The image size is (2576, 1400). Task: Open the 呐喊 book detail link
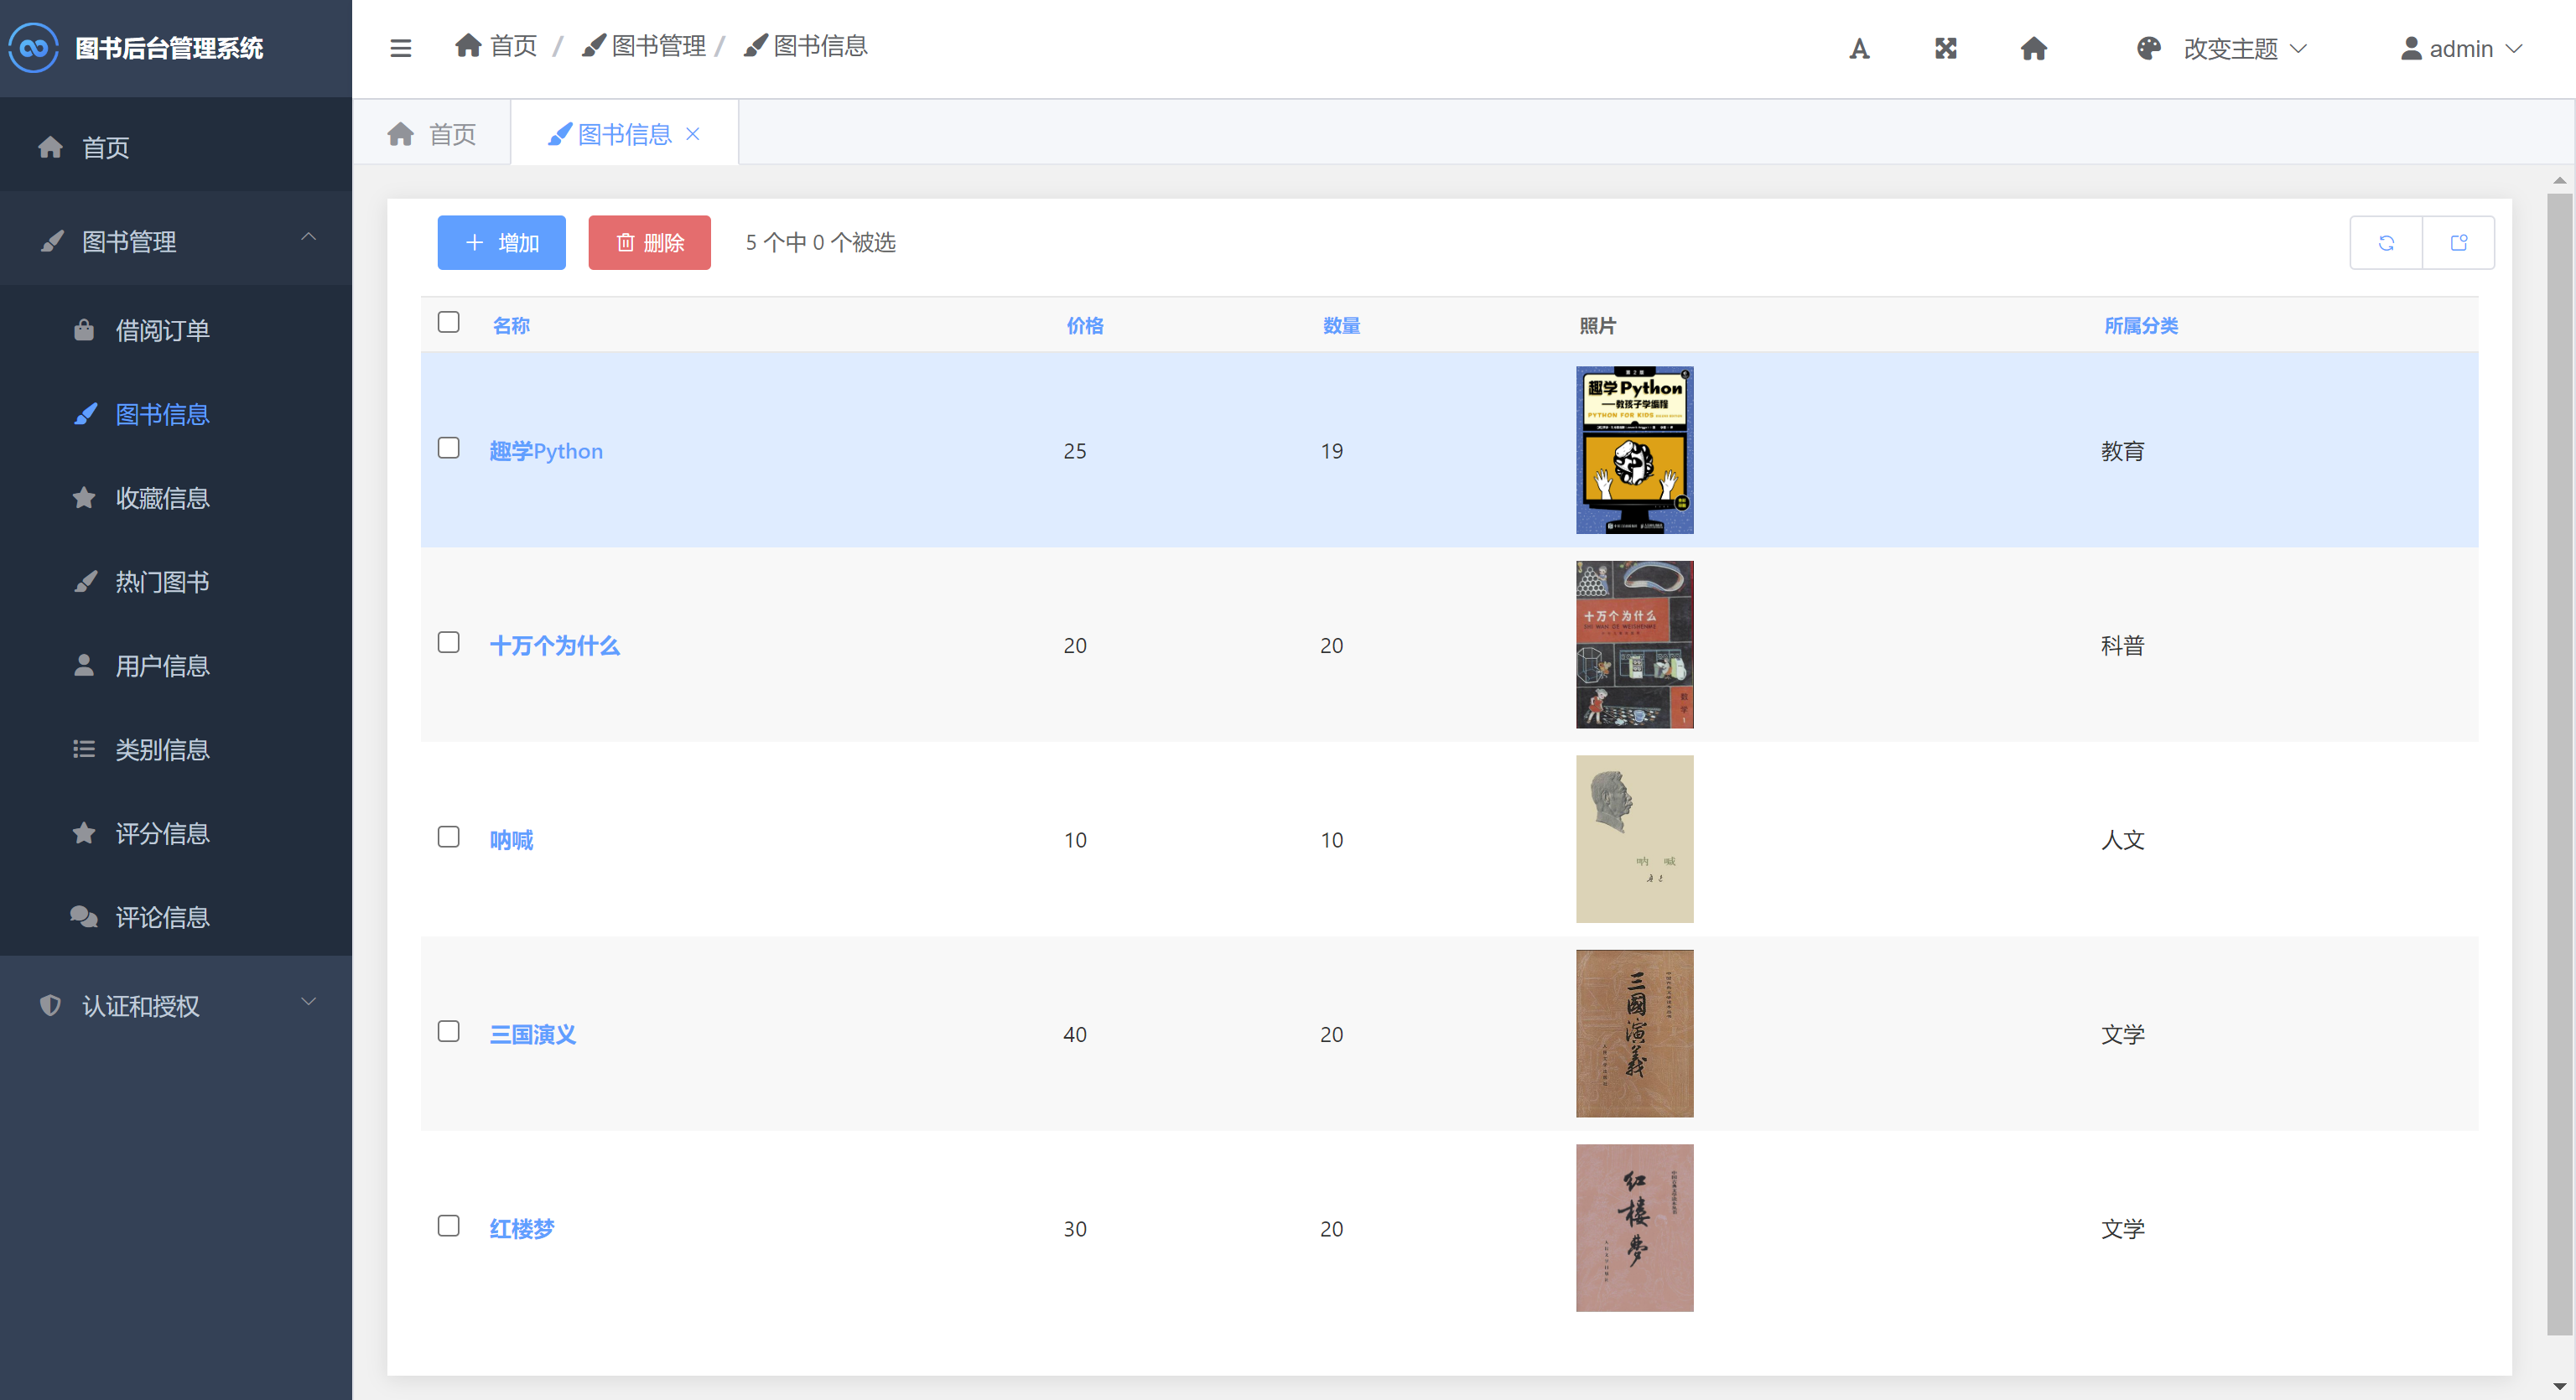coord(511,839)
